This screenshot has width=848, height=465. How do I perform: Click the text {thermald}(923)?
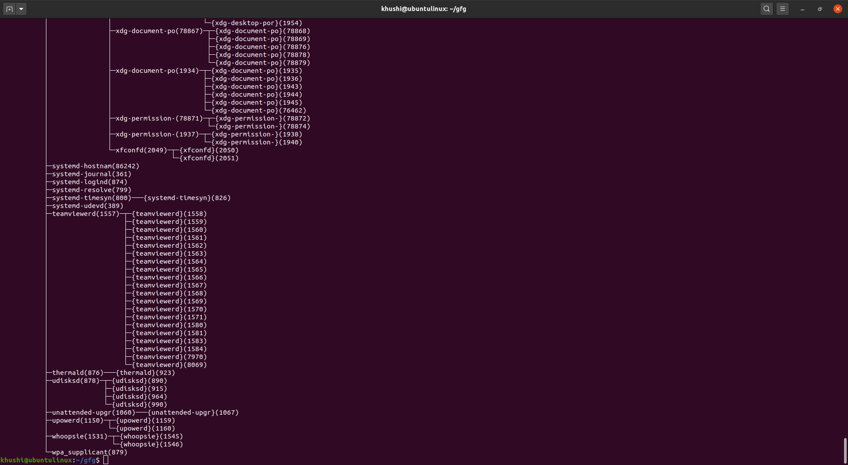[145, 373]
